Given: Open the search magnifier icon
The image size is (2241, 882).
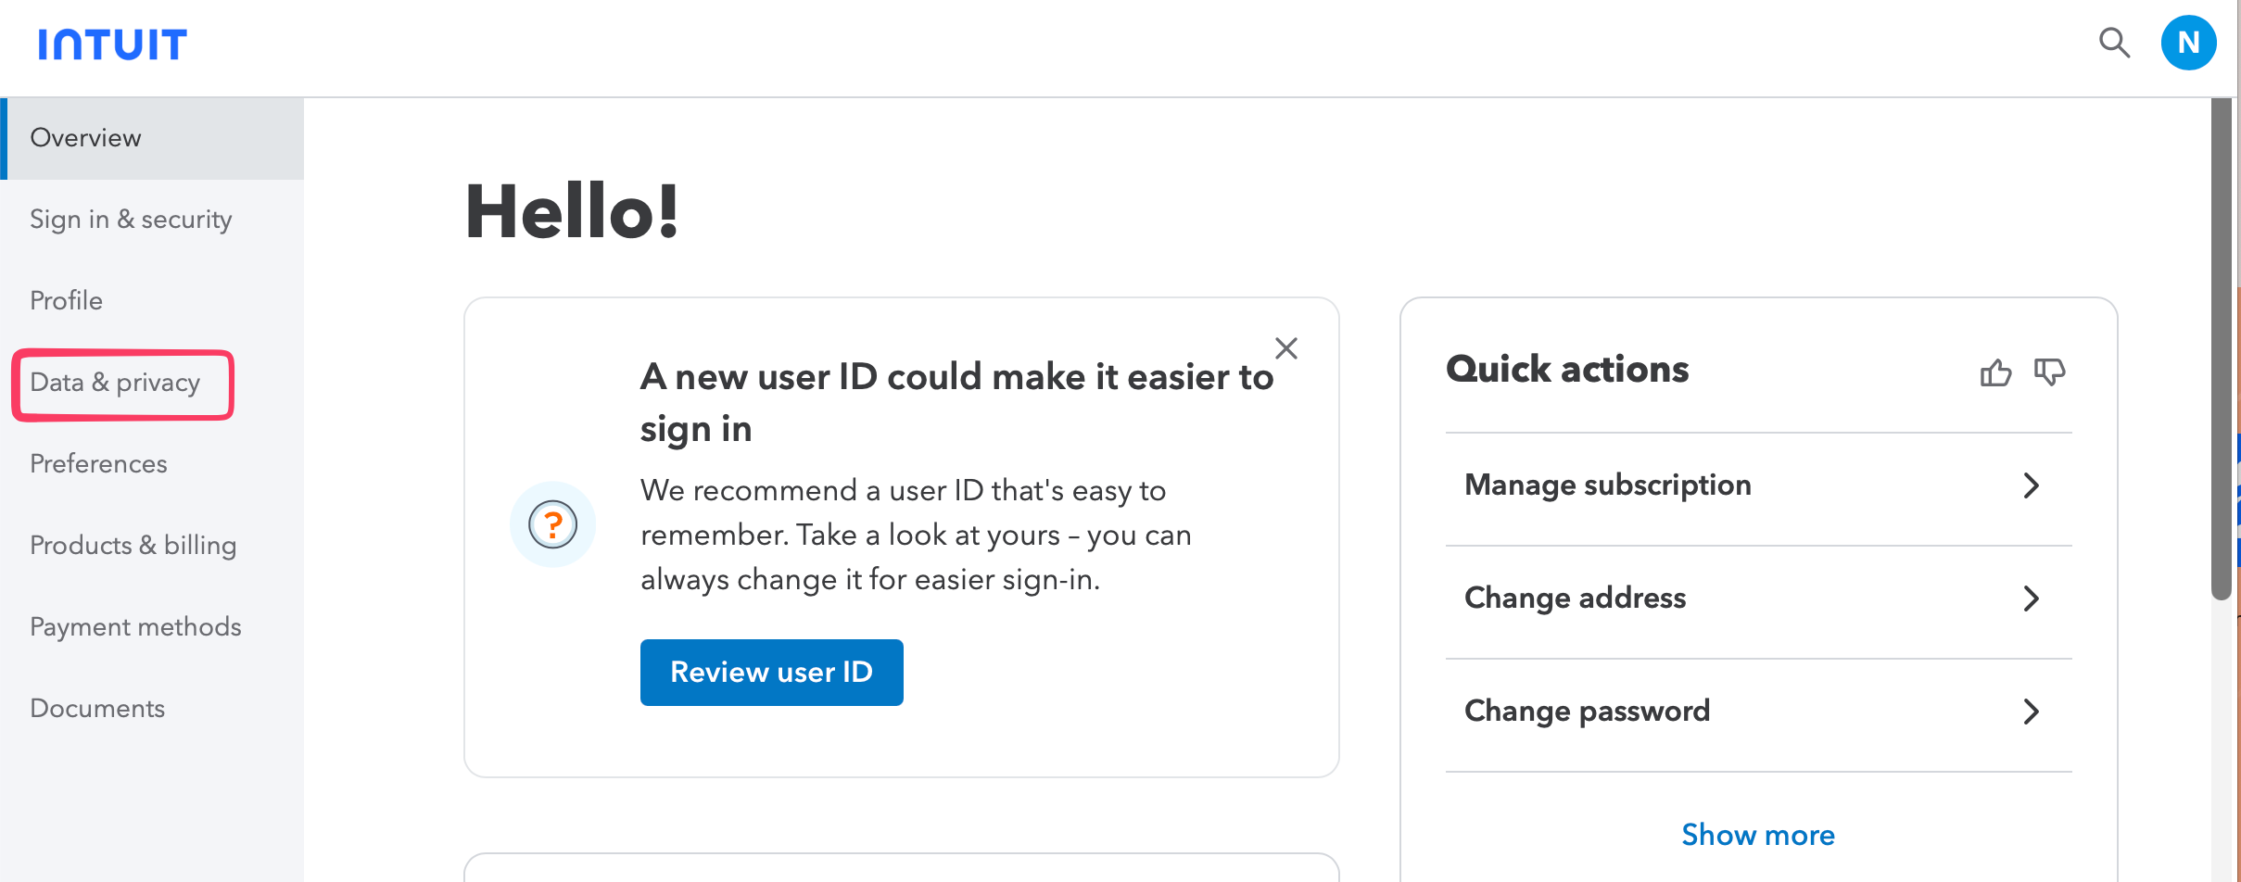Looking at the screenshot, I should pos(2114,43).
